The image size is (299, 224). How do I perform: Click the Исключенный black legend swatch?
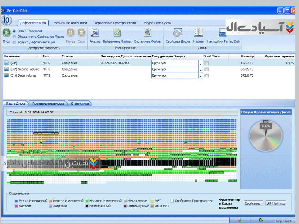pos(87,206)
